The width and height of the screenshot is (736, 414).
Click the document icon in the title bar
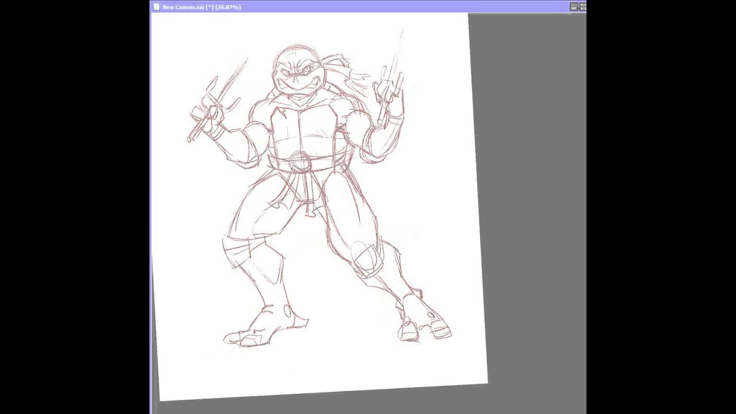point(156,7)
